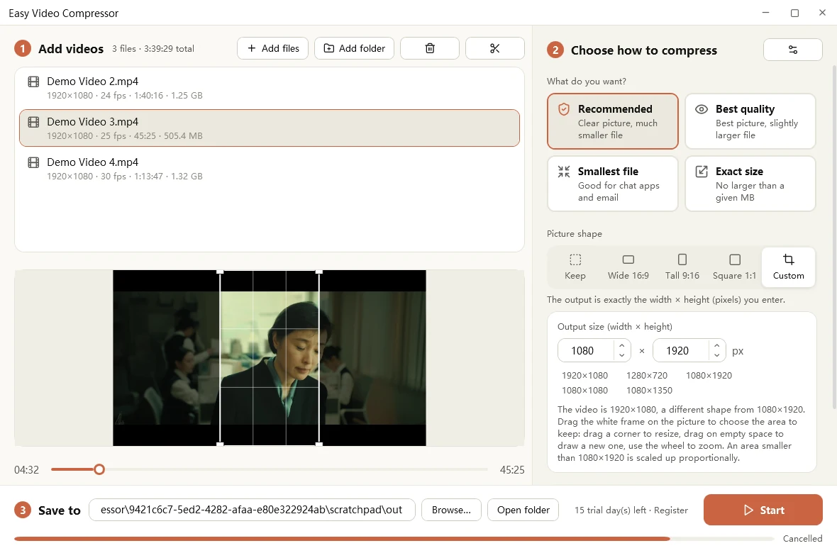Decrease output height with down arrow
This screenshot has width=837, height=553.
coord(717,355)
